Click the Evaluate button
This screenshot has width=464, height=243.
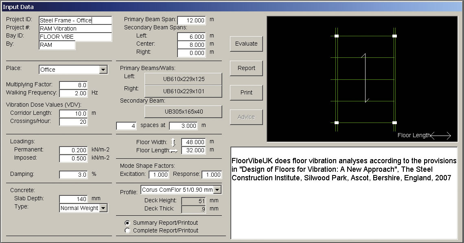point(246,44)
